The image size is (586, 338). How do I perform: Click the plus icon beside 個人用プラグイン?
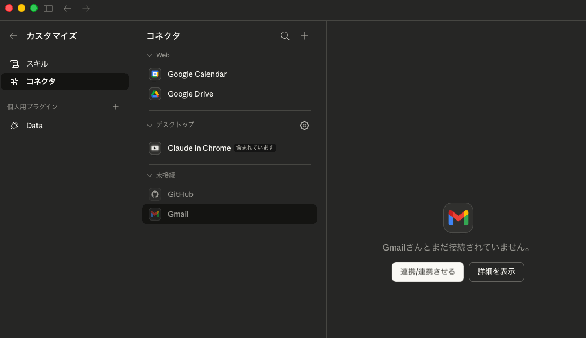(116, 106)
